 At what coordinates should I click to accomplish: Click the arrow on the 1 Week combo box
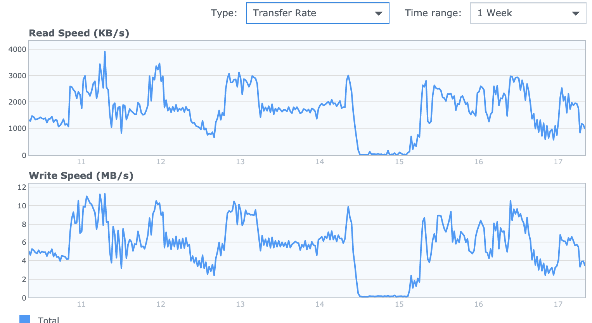coord(576,14)
